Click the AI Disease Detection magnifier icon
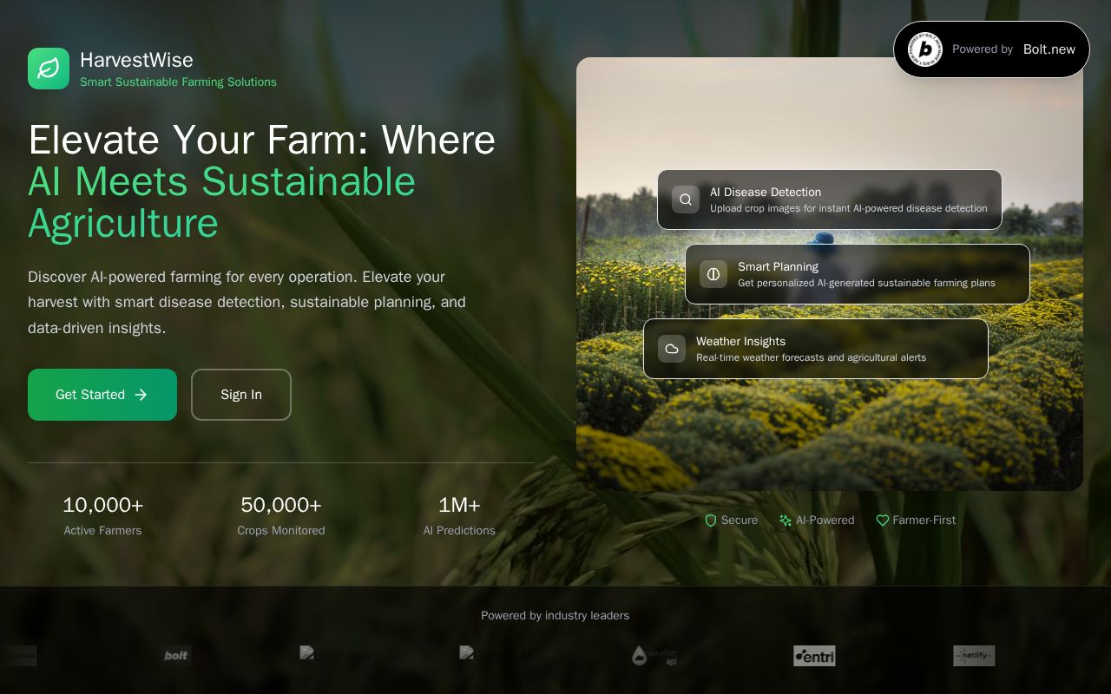Image resolution: width=1111 pixels, height=694 pixels. (x=686, y=200)
